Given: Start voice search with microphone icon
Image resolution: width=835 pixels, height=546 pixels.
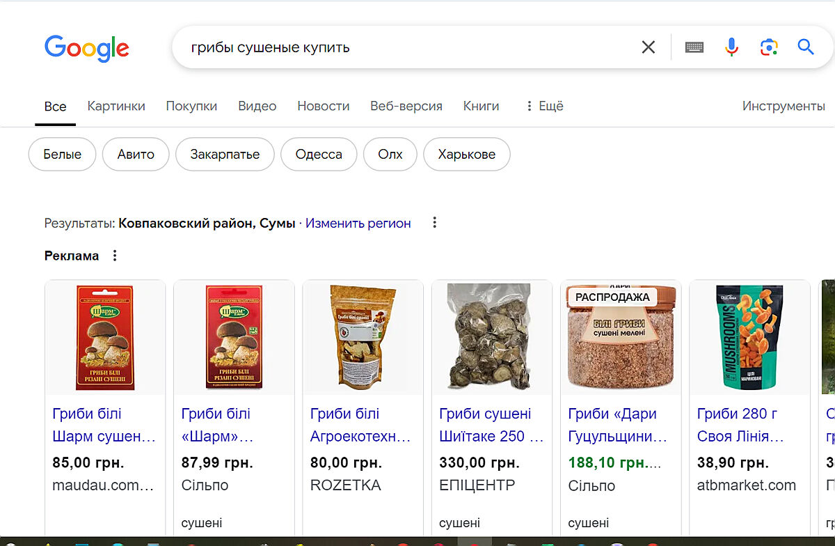Looking at the screenshot, I should pyautogui.click(x=731, y=47).
